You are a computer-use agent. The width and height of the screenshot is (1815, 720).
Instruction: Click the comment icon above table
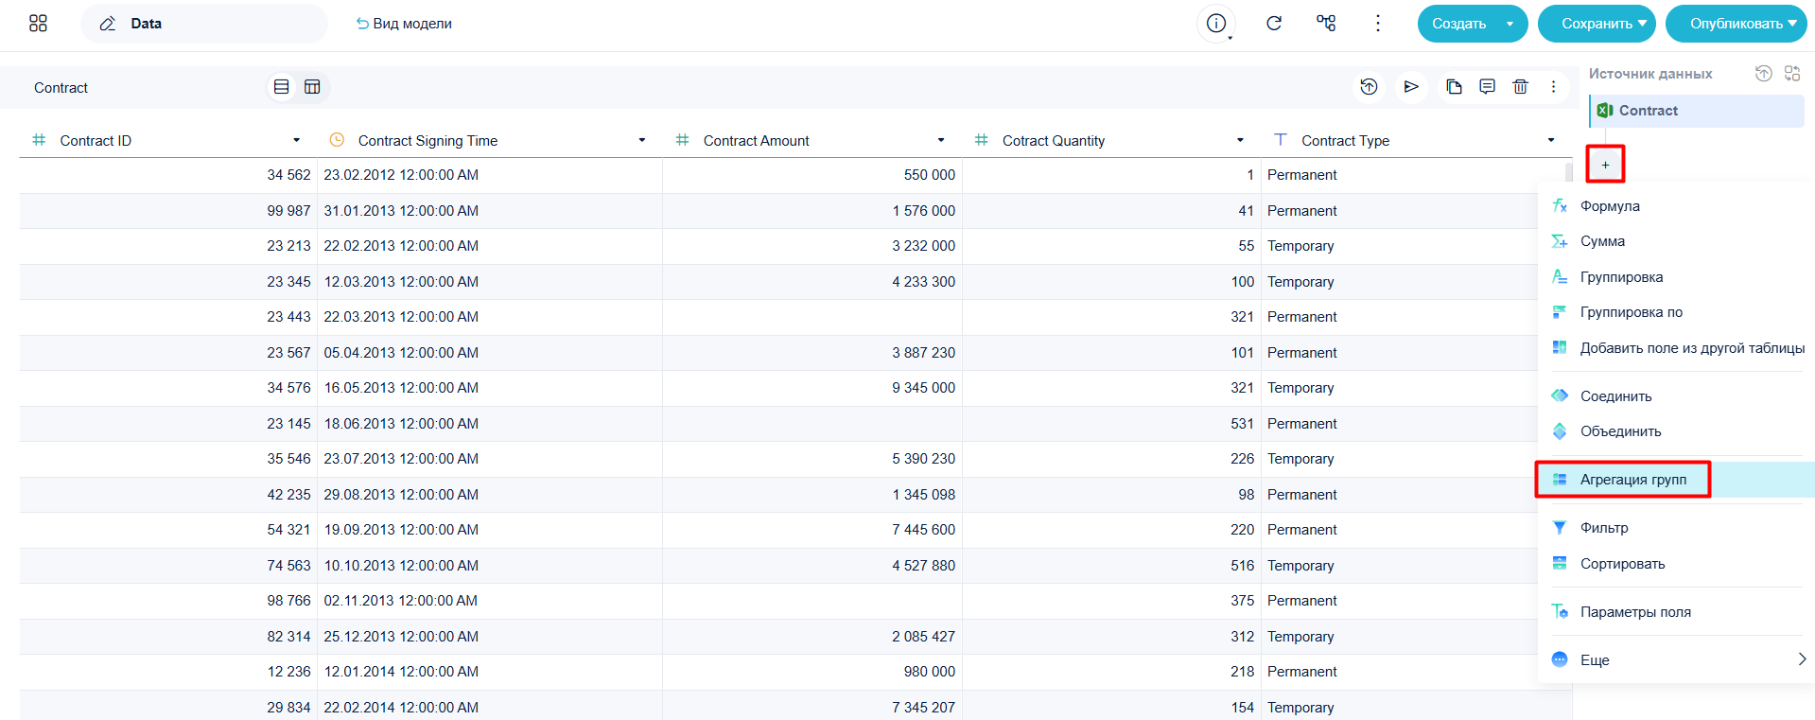tap(1487, 87)
